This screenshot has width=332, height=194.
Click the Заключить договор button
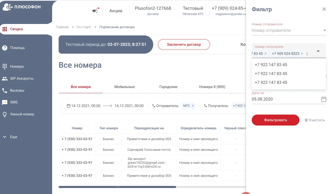click(x=184, y=45)
